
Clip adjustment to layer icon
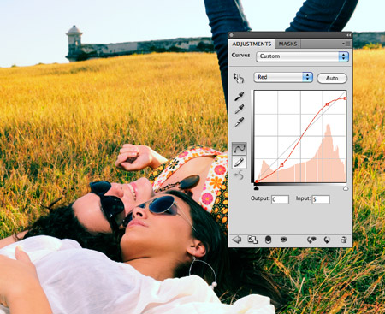tap(268, 240)
